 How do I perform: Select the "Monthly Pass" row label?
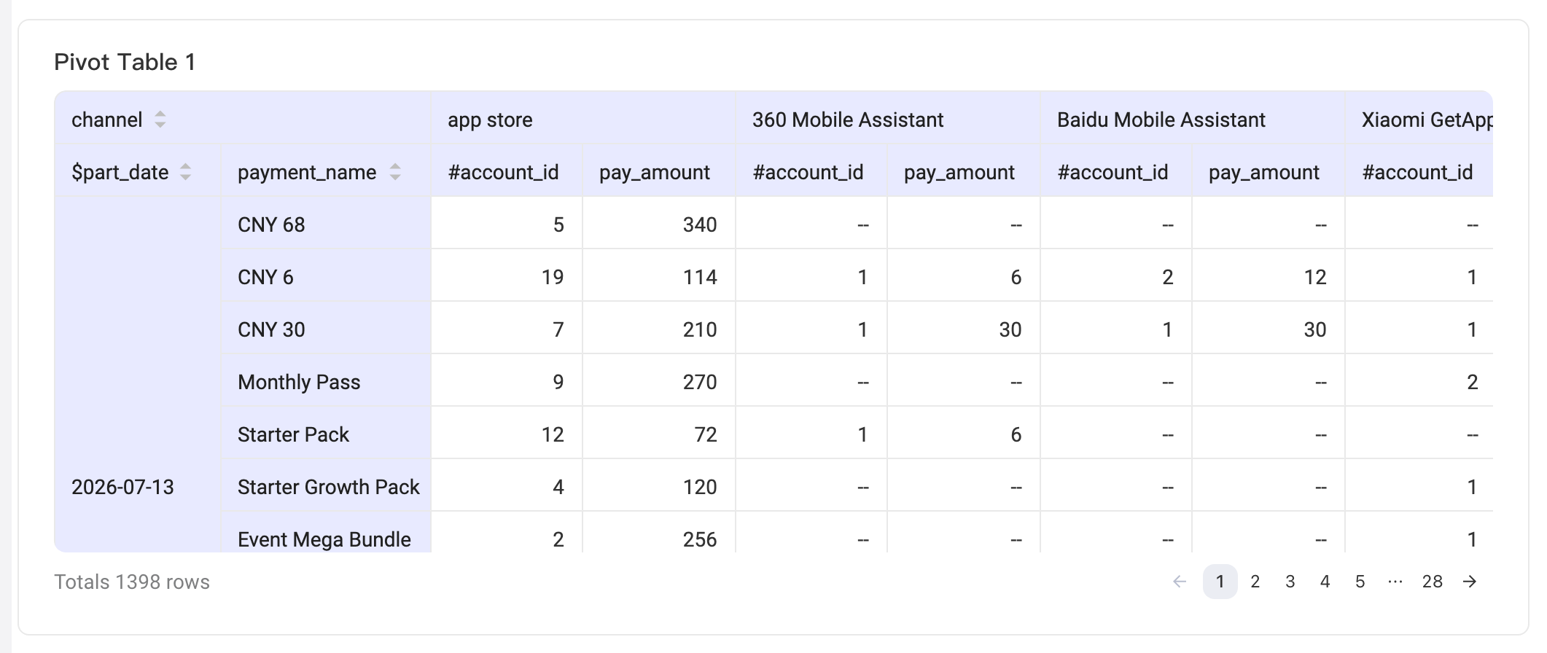[299, 382]
